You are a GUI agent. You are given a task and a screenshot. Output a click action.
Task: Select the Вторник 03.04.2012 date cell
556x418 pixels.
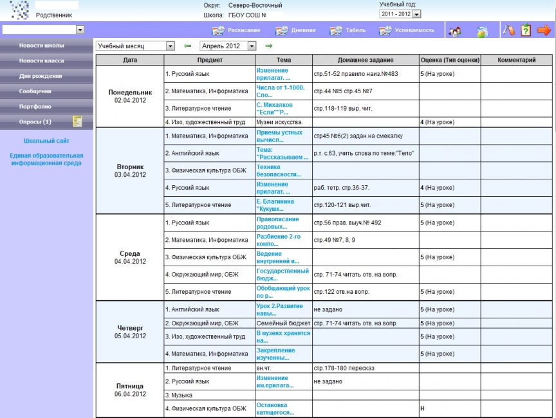(130, 170)
